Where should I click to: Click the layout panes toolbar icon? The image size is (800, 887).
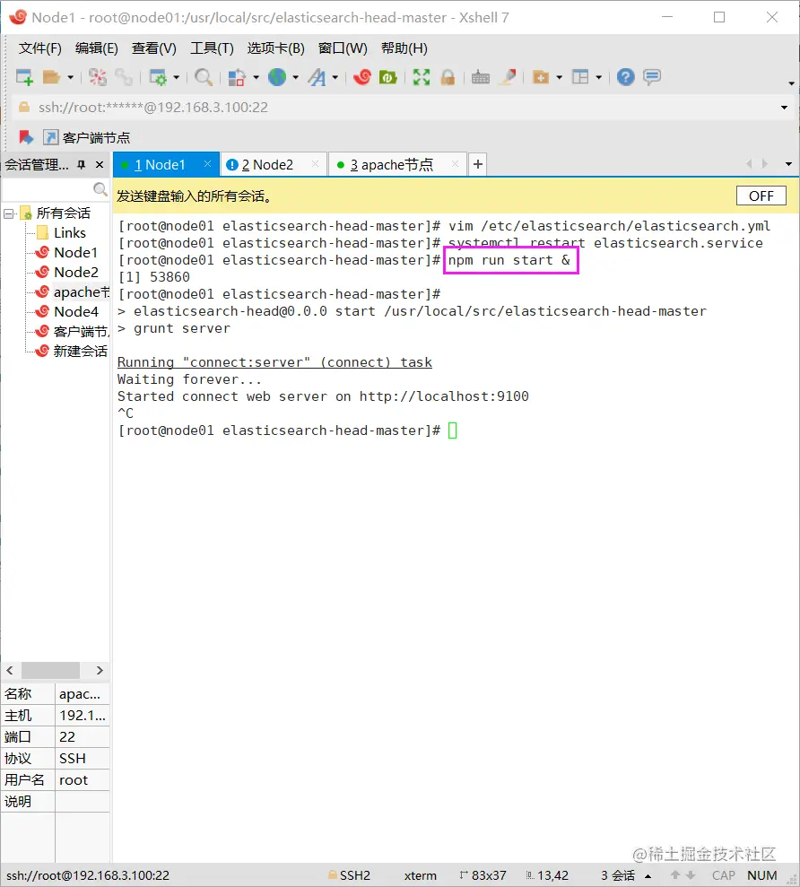[580, 77]
